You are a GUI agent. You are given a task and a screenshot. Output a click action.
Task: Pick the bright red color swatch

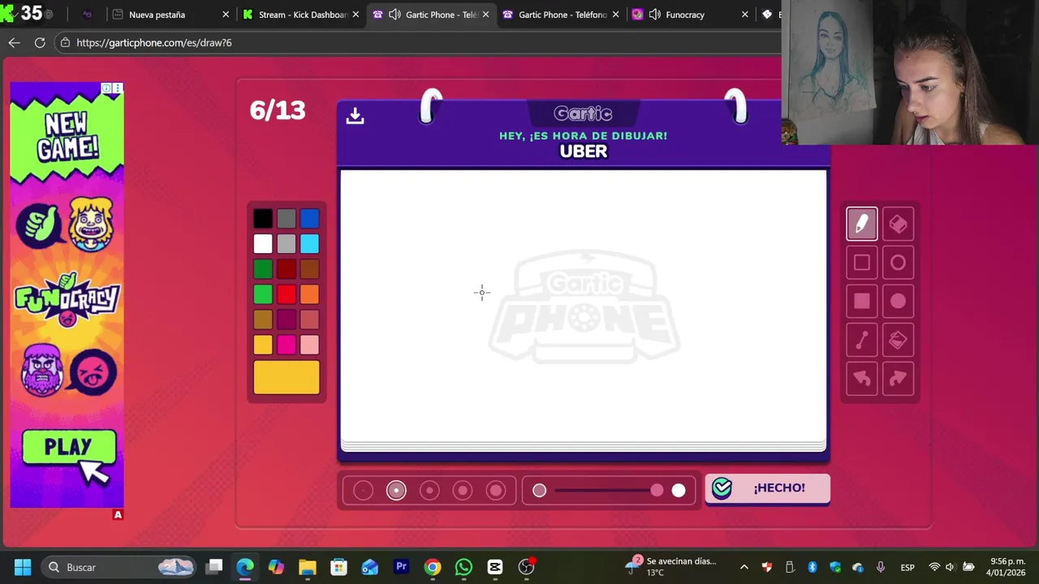[x=286, y=294]
